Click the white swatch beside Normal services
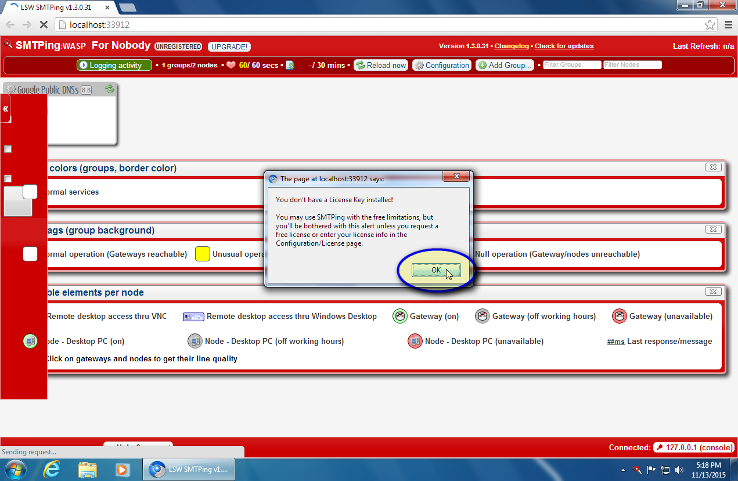738x481 pixels. (30, 192)
